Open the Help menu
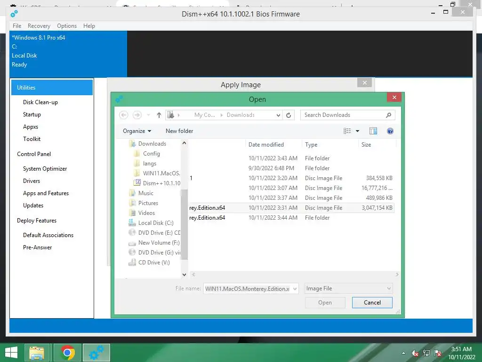This screenshot has height=362, width=482. (89, 26)
